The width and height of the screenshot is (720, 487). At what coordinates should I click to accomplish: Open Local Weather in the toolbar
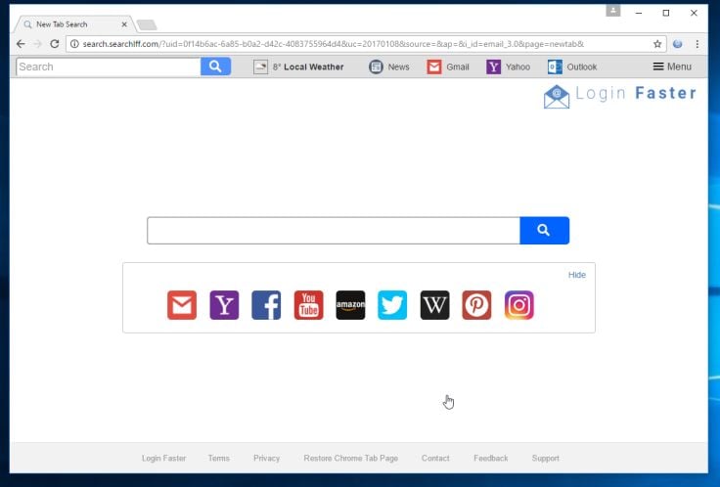298,67
